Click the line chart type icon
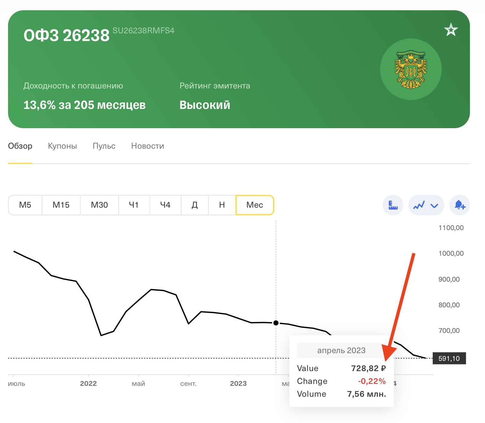Viewport: 485px width, 423px height. tap(419, 205)
